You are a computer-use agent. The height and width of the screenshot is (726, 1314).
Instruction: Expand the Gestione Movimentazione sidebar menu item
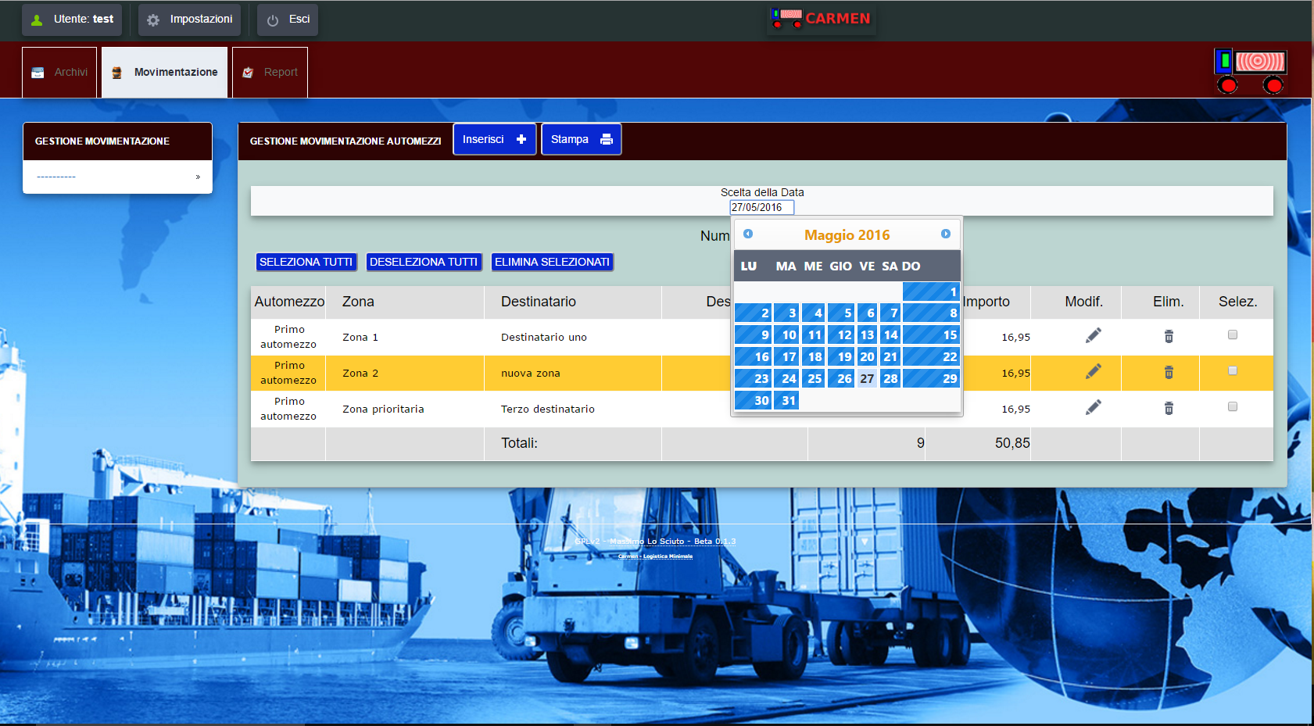point(117,177)
